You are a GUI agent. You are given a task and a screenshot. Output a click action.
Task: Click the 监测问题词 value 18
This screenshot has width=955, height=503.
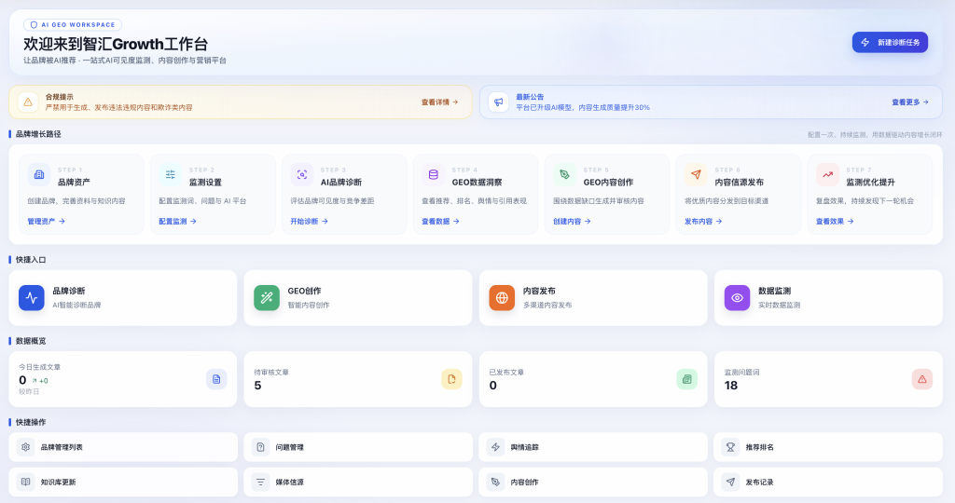tap(731, 386)
